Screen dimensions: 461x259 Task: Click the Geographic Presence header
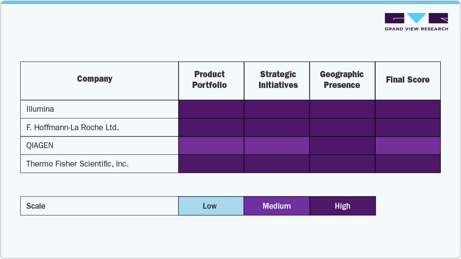click(342, 80)
